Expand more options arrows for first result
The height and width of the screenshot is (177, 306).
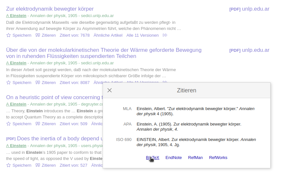point(165,35)
